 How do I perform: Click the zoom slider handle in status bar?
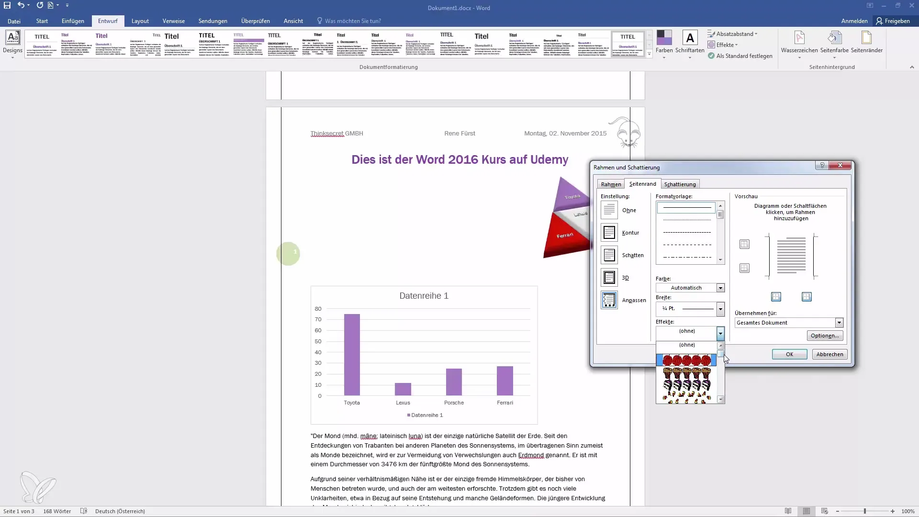click(x=865, y=511)
